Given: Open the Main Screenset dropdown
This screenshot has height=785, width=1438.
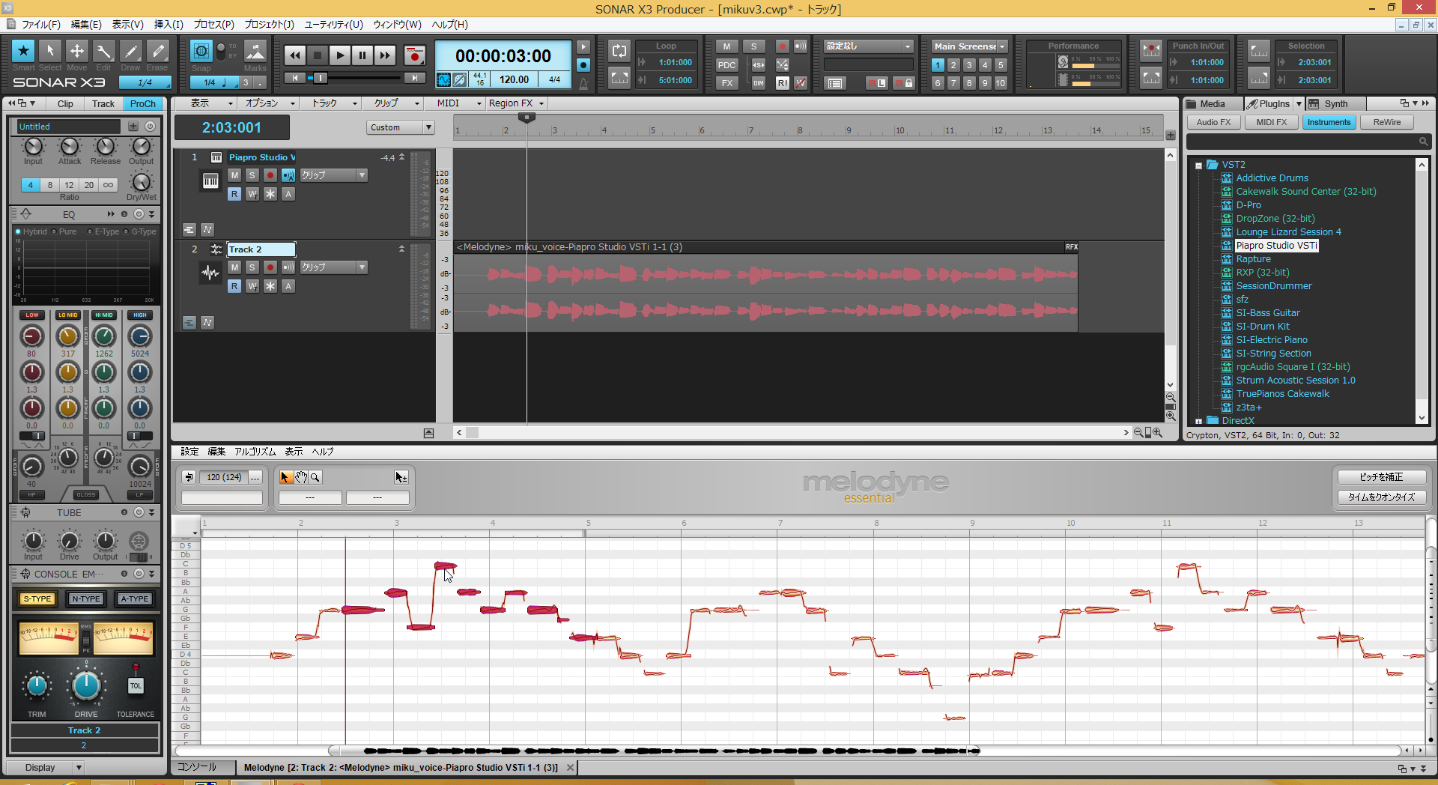Looking at the screenshot, I should [969, 46].
